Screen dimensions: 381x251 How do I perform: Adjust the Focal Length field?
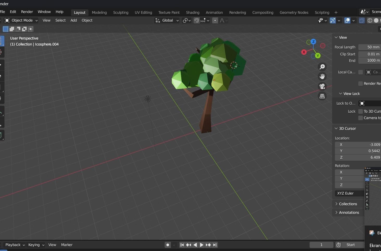click(x=370, y=47)
